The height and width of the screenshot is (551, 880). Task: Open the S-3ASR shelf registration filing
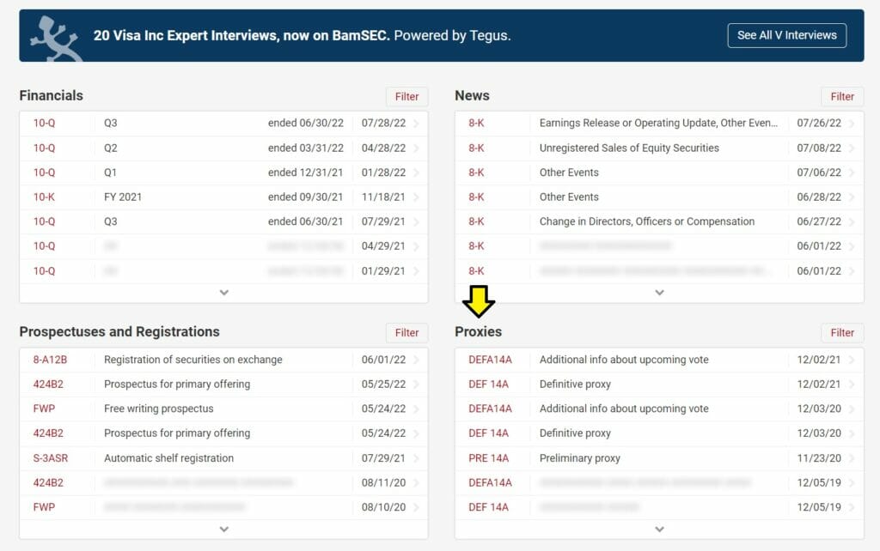pos(52,457)
